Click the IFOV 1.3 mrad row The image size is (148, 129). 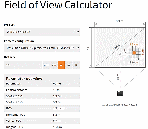[42, 108]
